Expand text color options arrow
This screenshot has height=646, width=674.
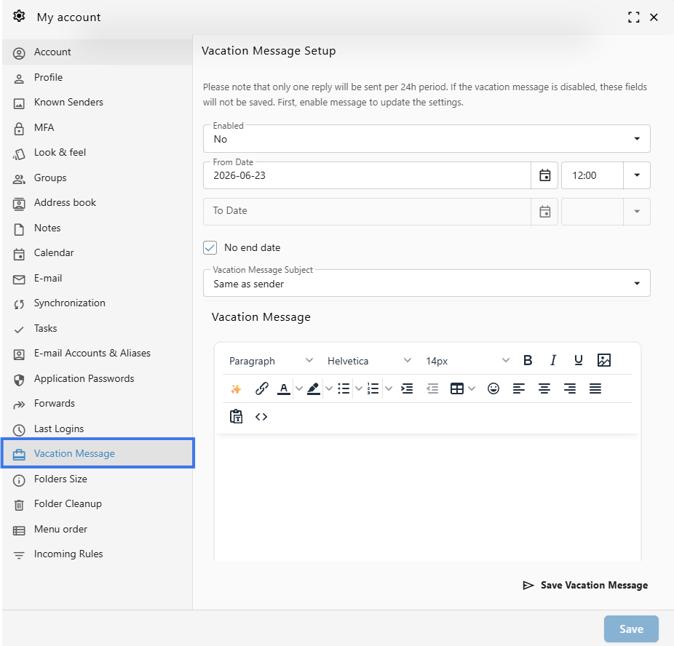tap(299, 388)
